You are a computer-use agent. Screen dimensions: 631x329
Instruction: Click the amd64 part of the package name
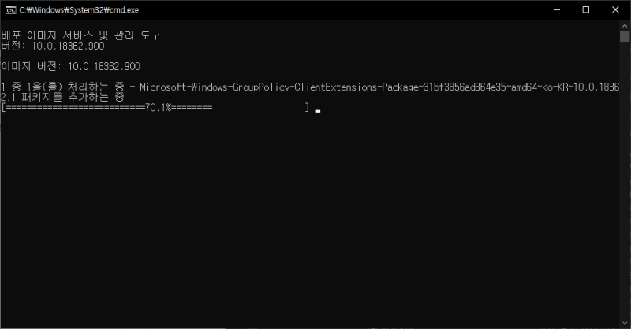523,87
